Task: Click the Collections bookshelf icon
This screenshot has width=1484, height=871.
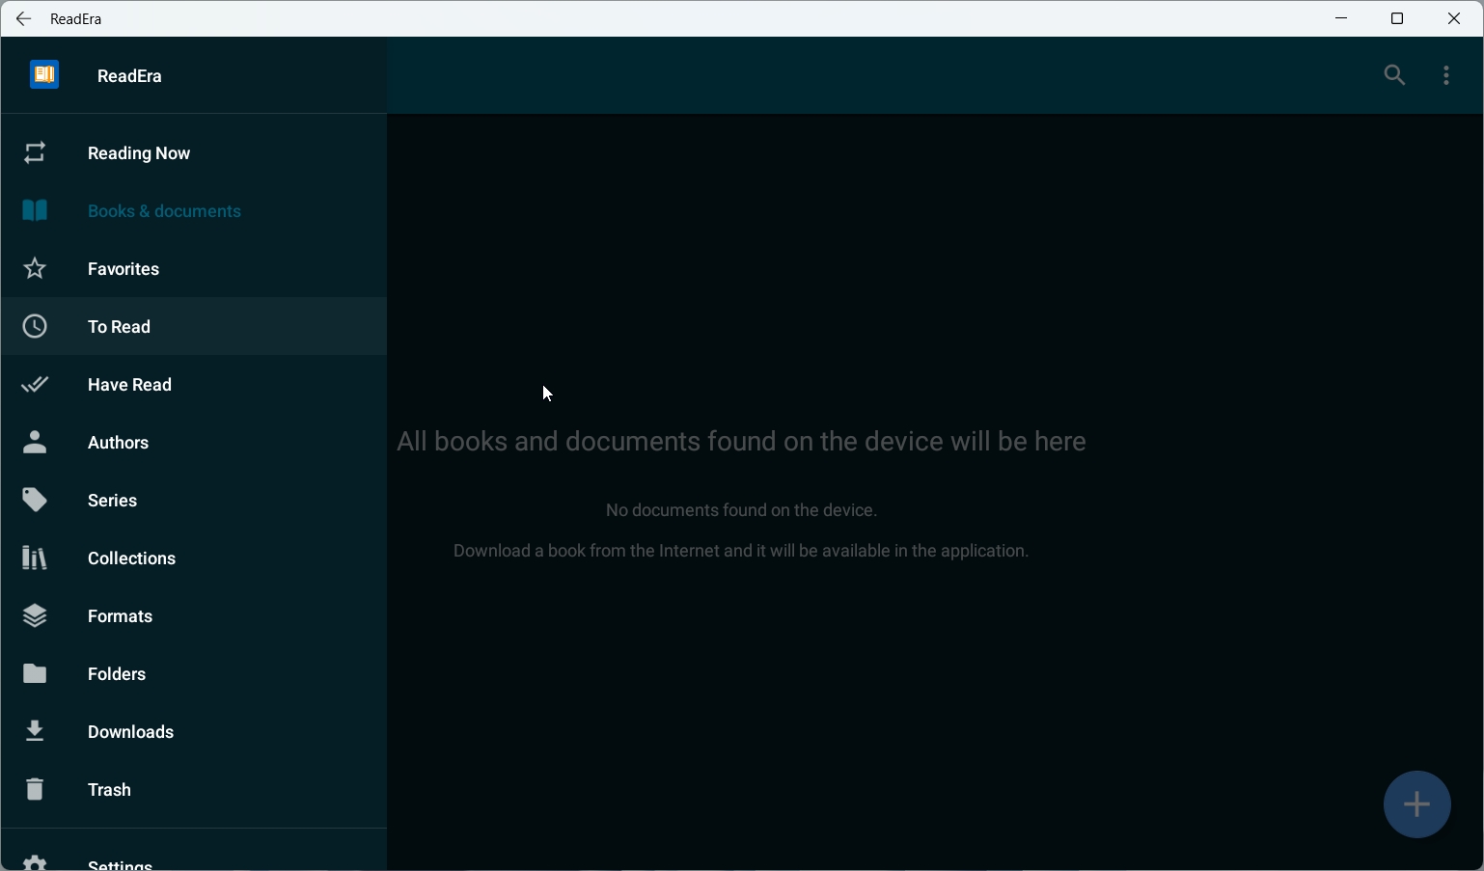Action: (35, 558)
